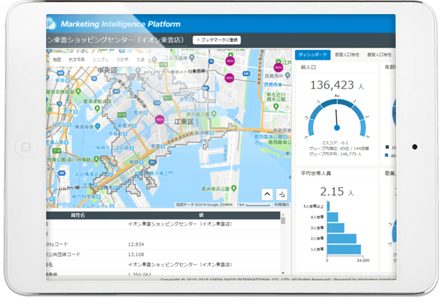This screenshot has height=304, width=440.
Task: Click the 若洲海浜公園 park pin
Action: (x=234, y=188)
